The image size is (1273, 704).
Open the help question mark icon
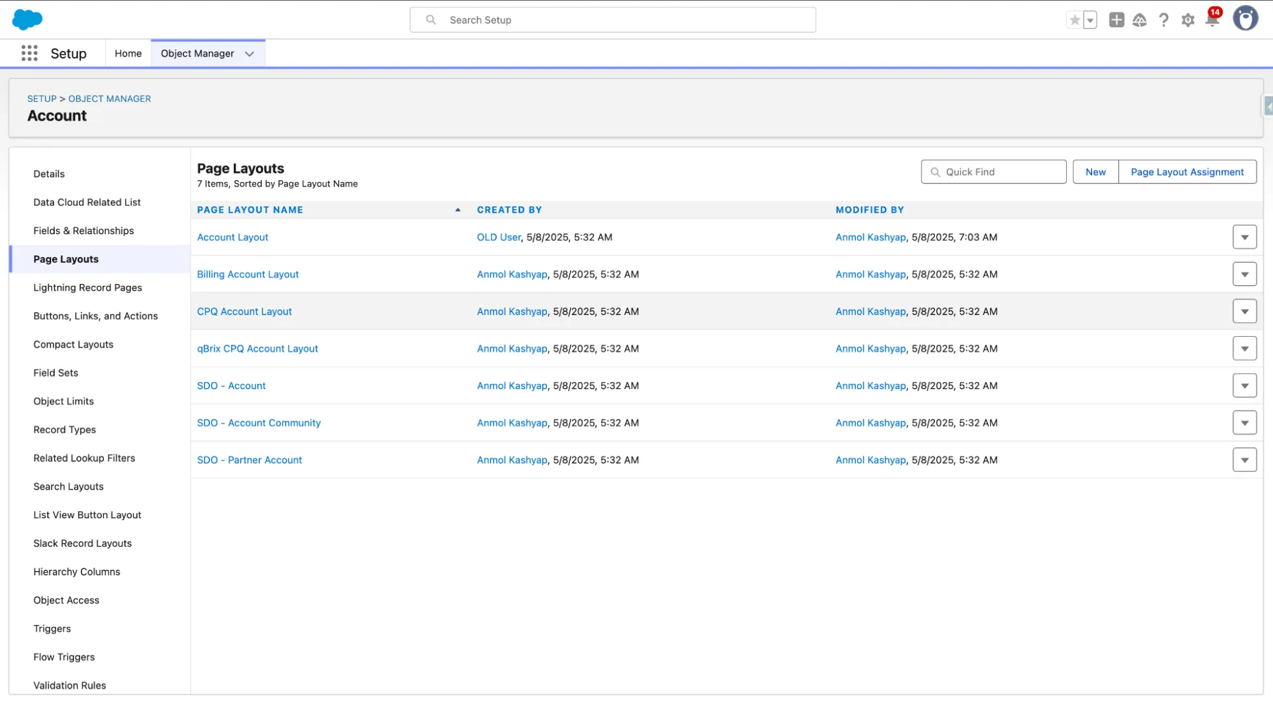pyautogui.click(x=1164, y=20)
